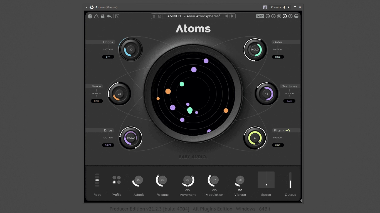Viewport: 380px width, 213px height.
Task: Open the plugin gear settings icon
Action: [92, 7]
